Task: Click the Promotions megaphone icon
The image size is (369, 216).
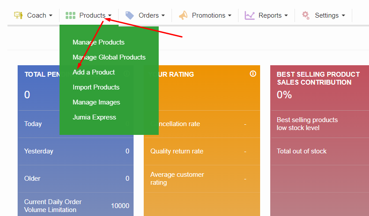Action: (183, 15)
